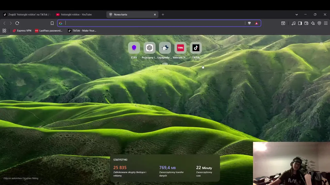Open the tab search toolbar icon
The height and width of the screenshot is (185, 330).
[x=283, y=23]
